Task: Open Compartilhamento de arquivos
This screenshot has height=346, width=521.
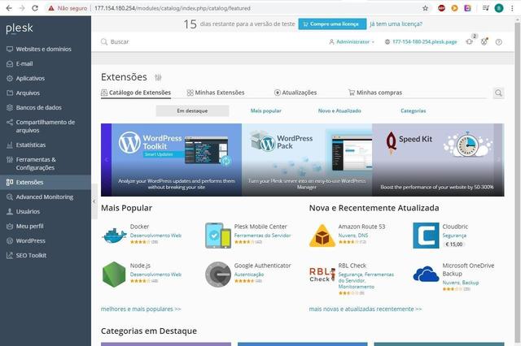Action: point(46,126)
